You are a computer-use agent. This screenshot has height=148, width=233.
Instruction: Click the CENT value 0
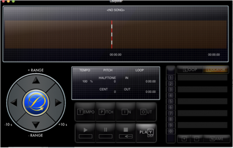[x=115, y=92]
